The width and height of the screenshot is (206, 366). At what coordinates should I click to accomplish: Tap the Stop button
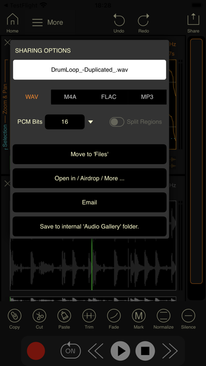pos(145,351)
